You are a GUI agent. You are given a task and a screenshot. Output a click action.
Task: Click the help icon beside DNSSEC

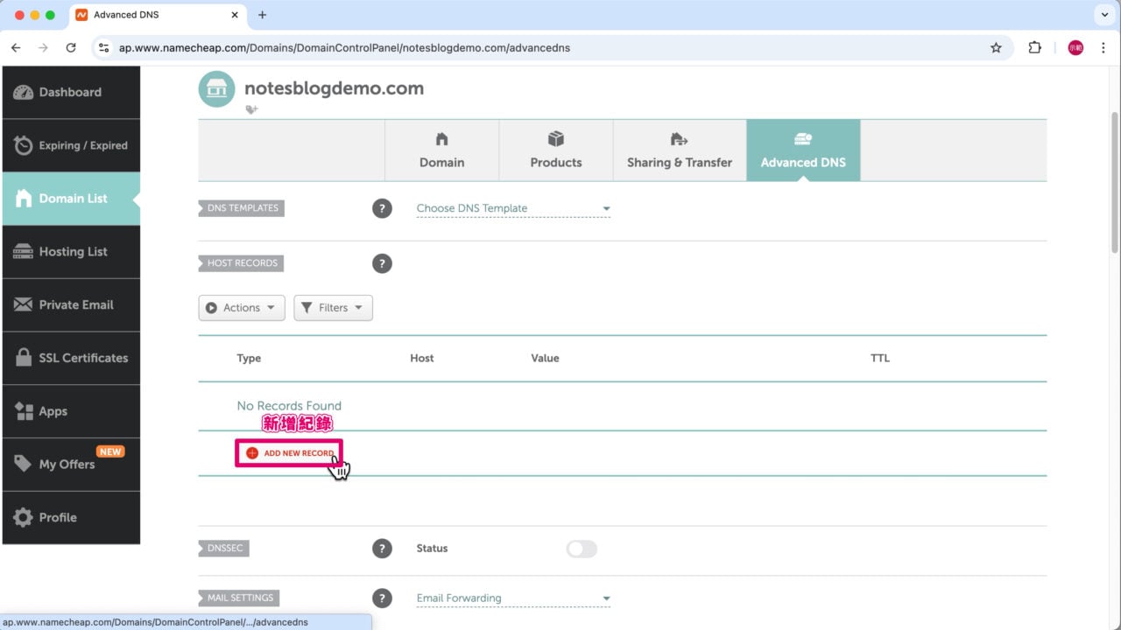pyautogui.click(x=382, y=549)
